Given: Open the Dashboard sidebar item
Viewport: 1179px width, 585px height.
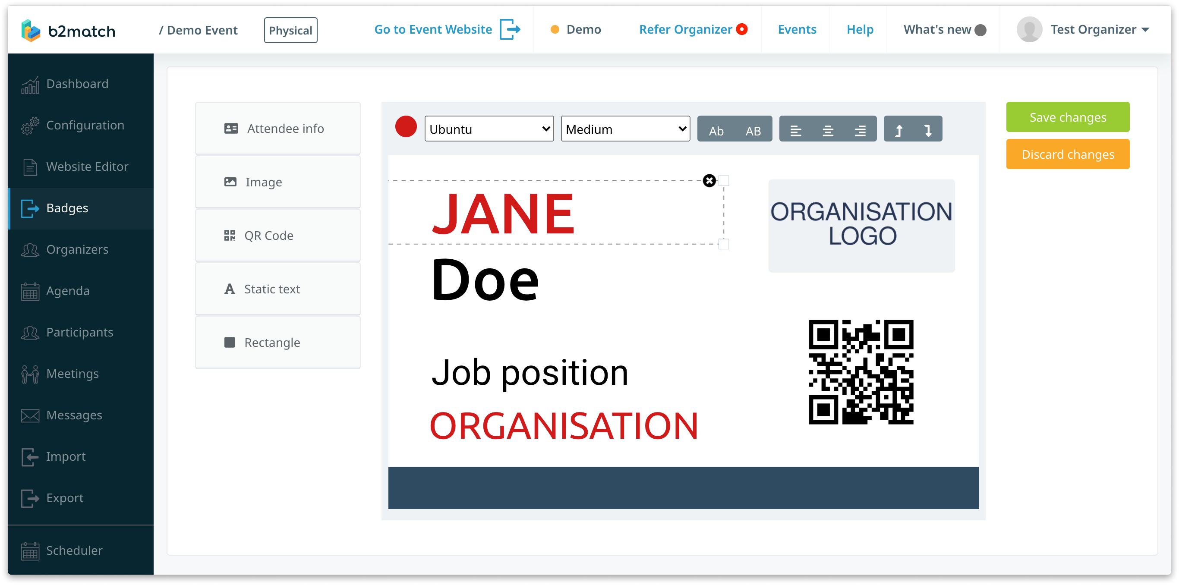Looking at the screenshot, I should pos(81,84).
